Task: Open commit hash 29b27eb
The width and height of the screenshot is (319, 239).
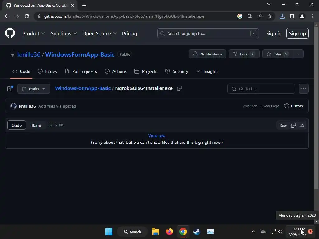Action: click(x=250, y=106)
